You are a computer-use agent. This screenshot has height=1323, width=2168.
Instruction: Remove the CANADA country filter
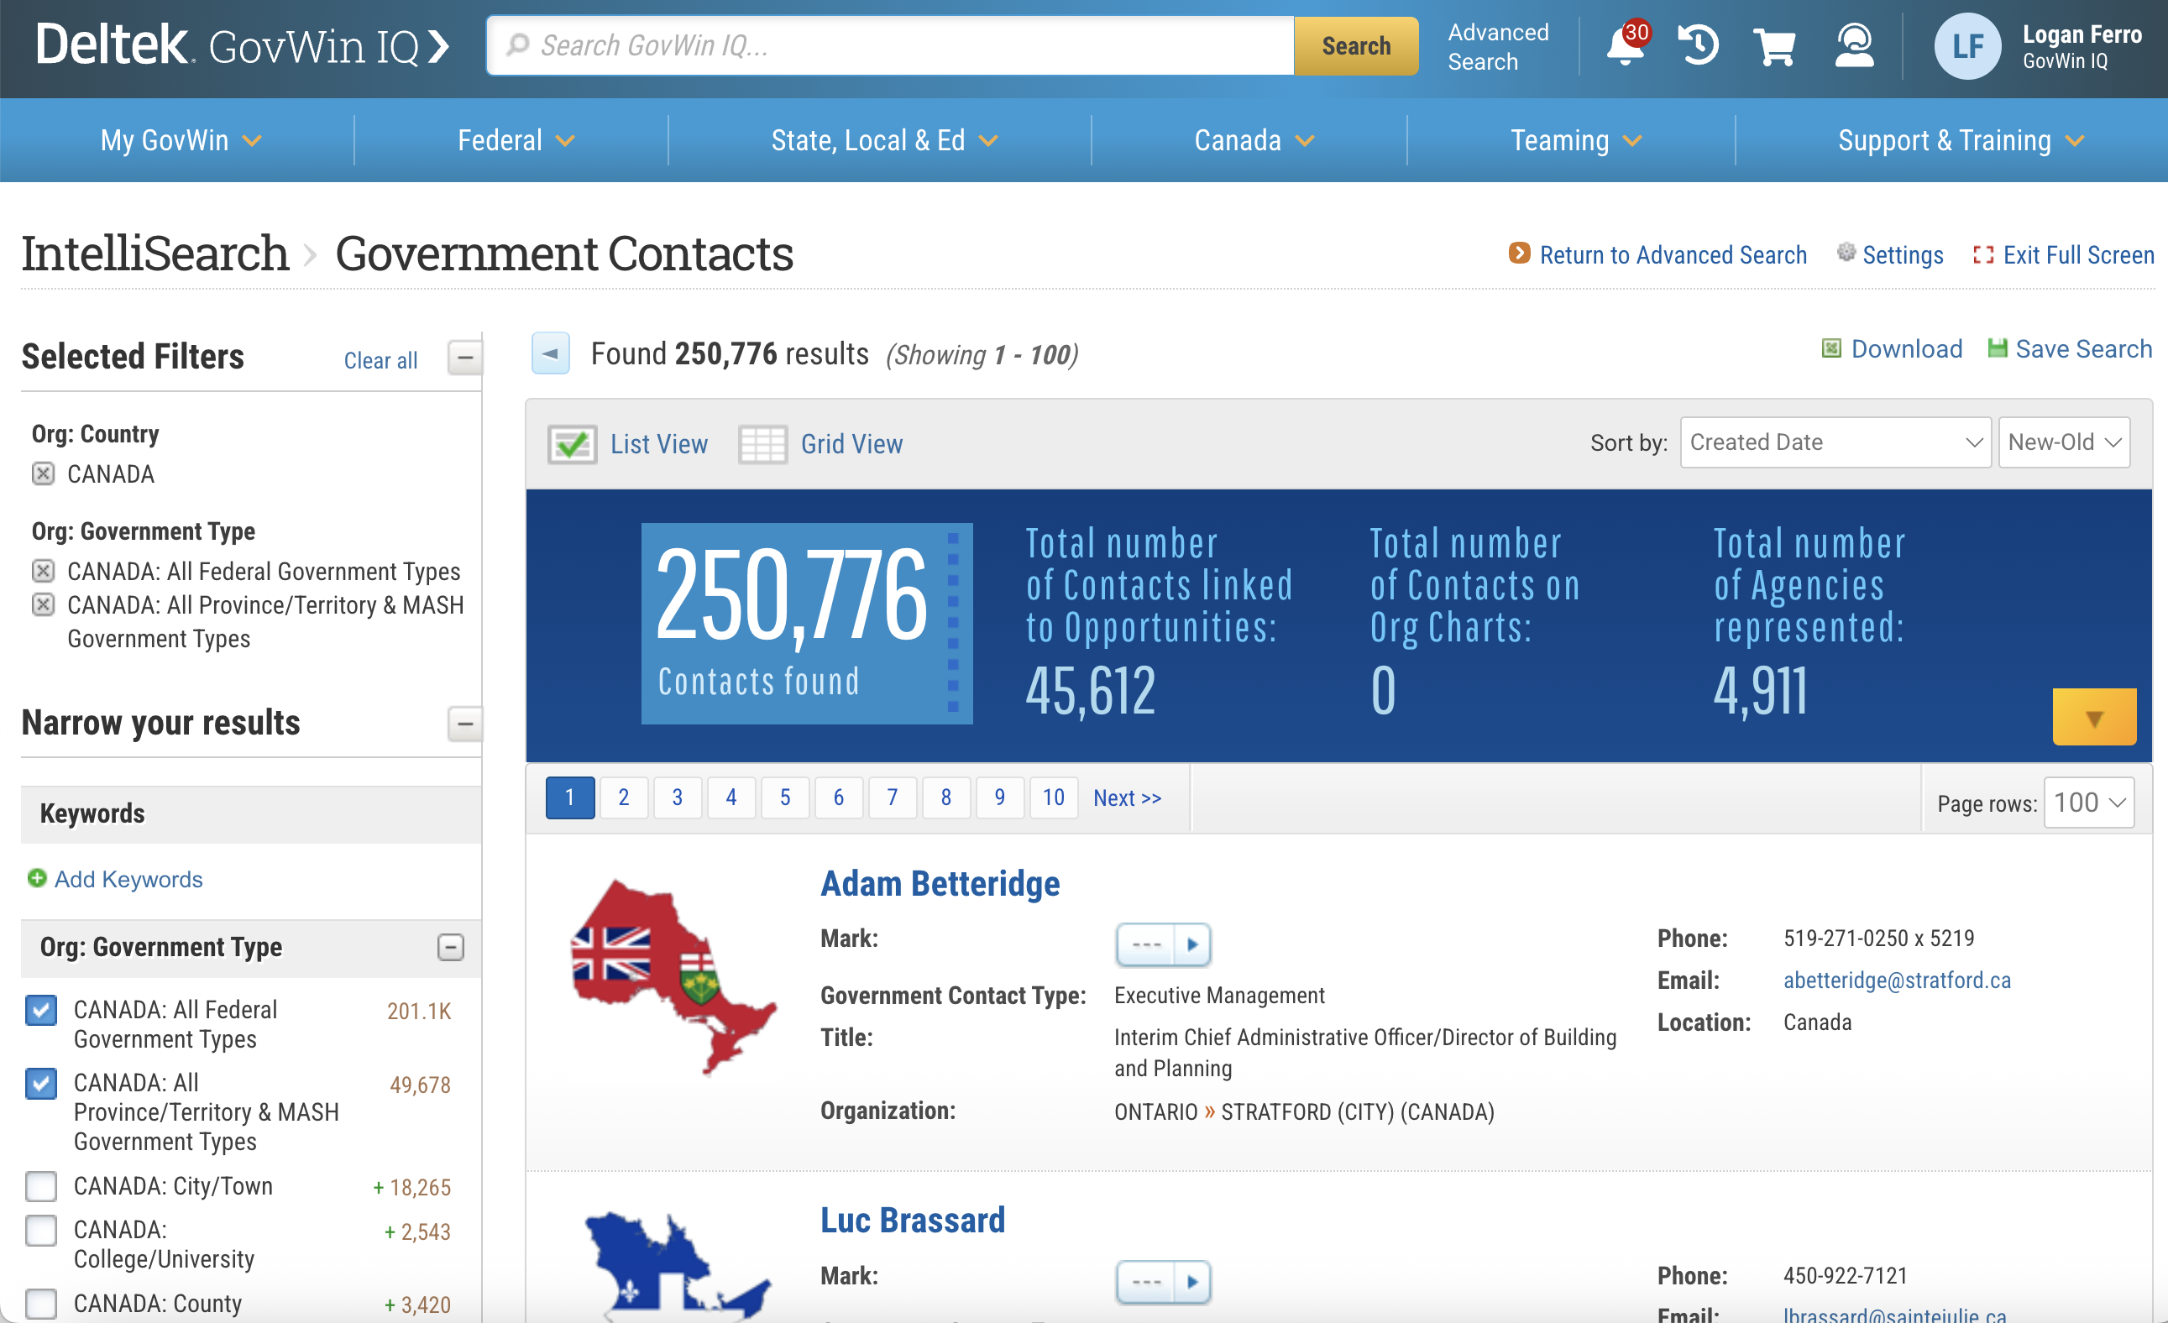pos(42,473)
